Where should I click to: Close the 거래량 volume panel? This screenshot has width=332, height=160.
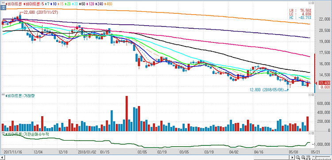coord(313,95)
